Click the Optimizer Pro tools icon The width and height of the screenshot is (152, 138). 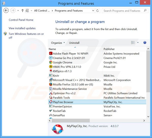point(51,93)
